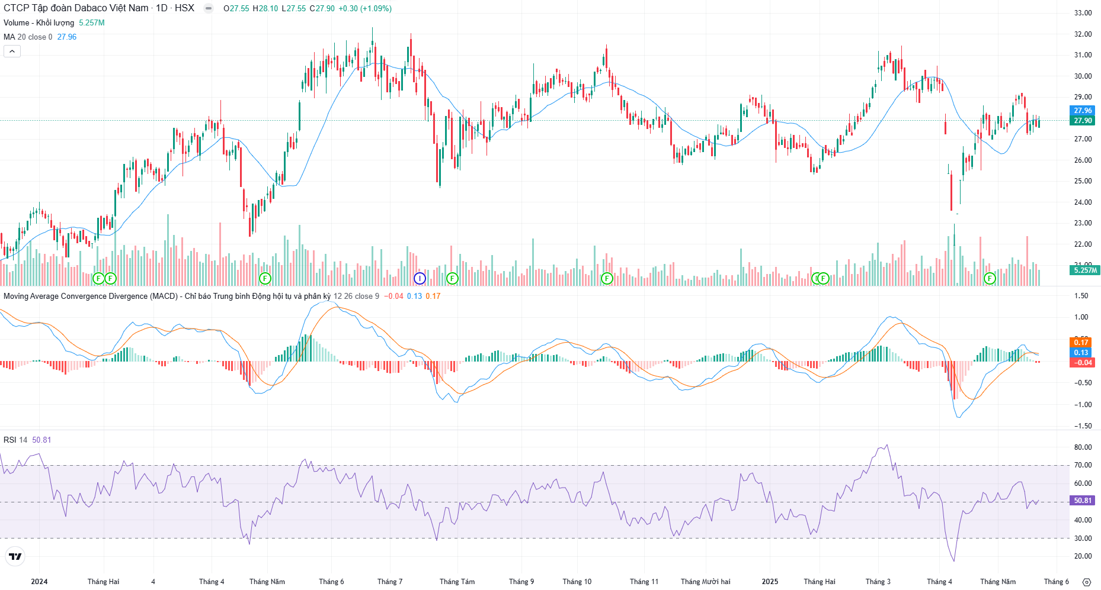Click the 2025 label on time axis
The image size is (1101, 590).
(x=770, y=582)
